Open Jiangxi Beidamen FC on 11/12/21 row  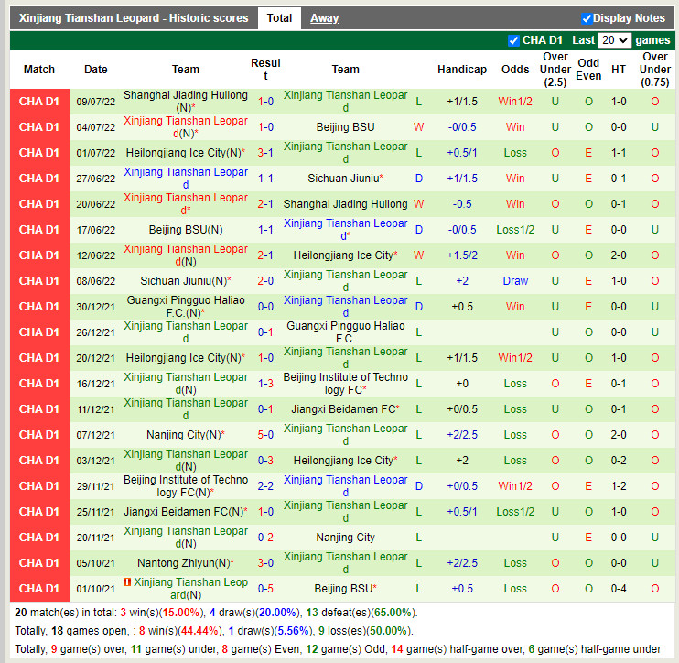(345, 409)
